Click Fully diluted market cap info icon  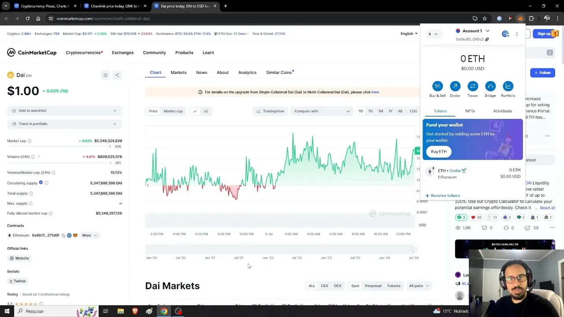pyautogui.click(x=50, y=214)
